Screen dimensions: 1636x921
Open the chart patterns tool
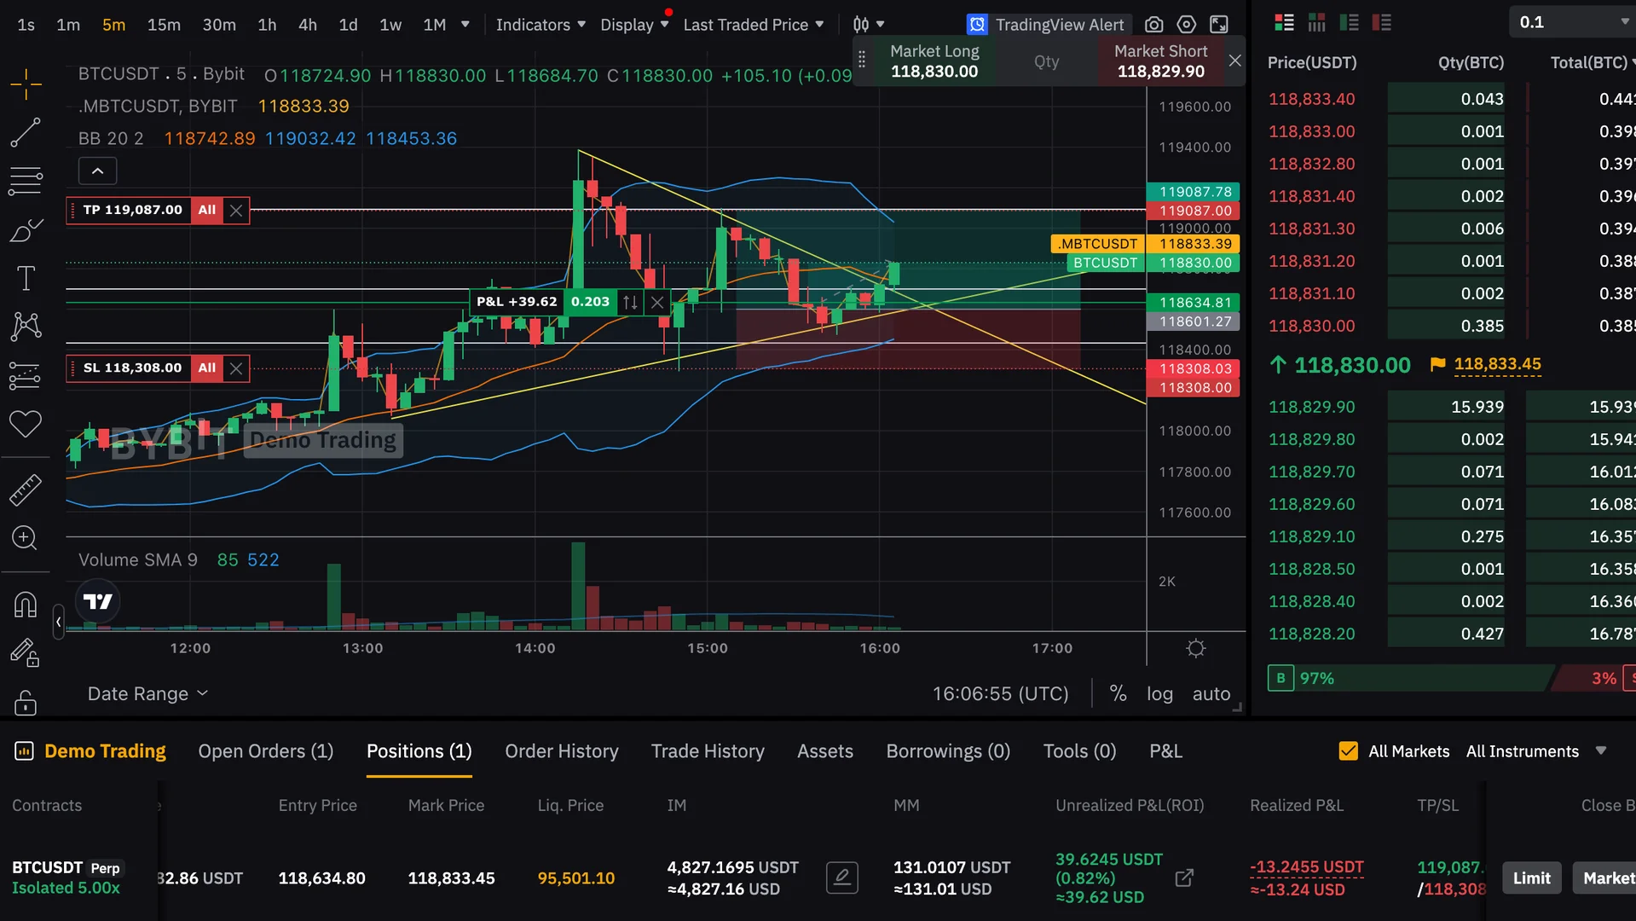[26, 327]
